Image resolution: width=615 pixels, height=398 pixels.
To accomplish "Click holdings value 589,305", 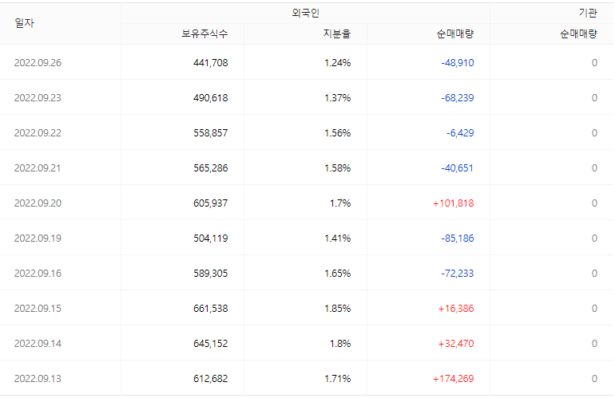I will click(211, 273).
